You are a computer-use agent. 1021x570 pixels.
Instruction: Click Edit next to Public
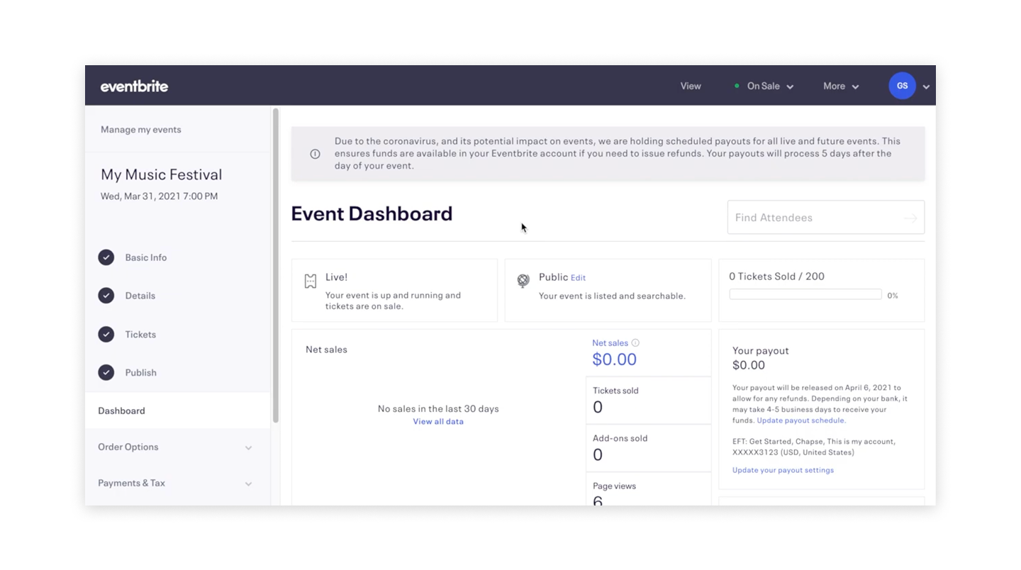coord(578,278)
